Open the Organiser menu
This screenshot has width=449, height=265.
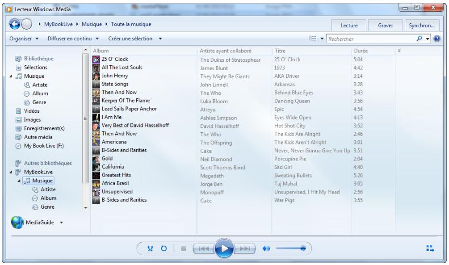click(24, 38)
